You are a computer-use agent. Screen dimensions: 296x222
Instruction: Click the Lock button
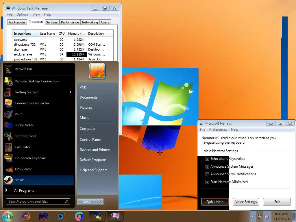pyautogui.click(x=87, y=201)
